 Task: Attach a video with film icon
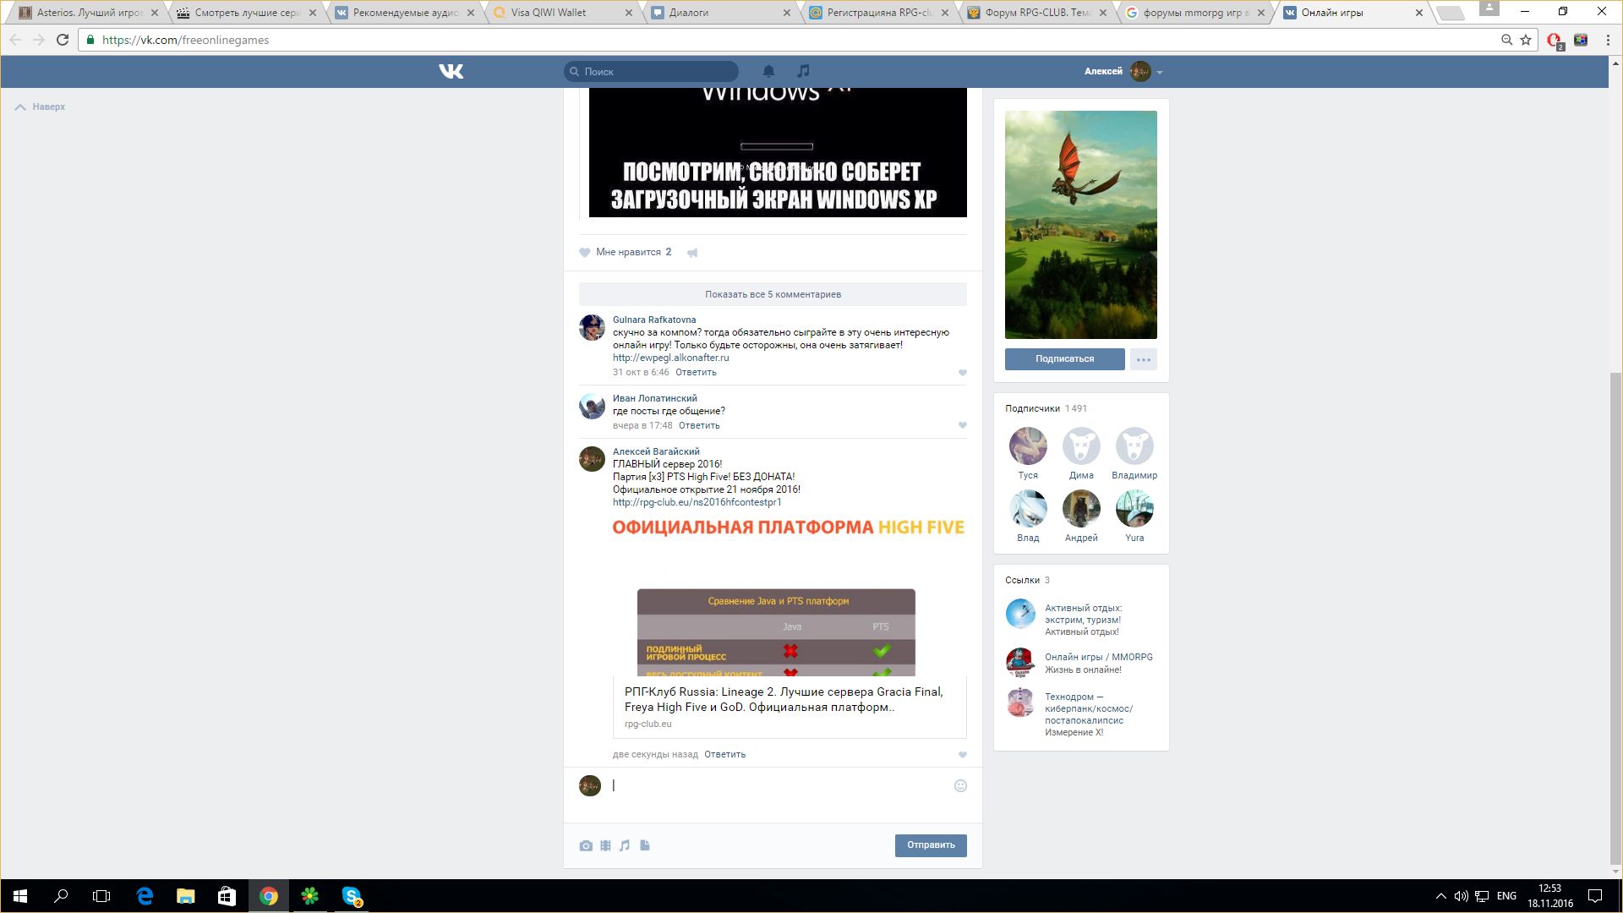(x=605, y=845)
